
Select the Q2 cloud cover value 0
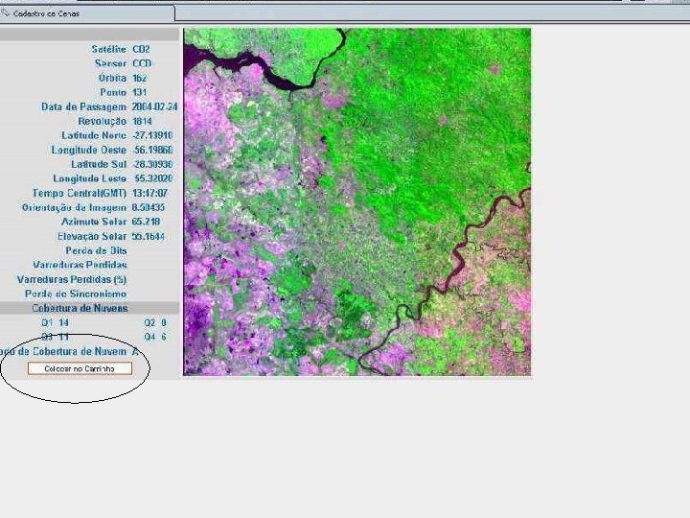coord(164,323)
